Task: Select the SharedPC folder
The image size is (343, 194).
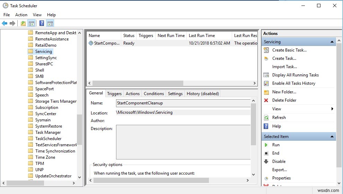Action: pyautogui.click(x=44, y=64)
